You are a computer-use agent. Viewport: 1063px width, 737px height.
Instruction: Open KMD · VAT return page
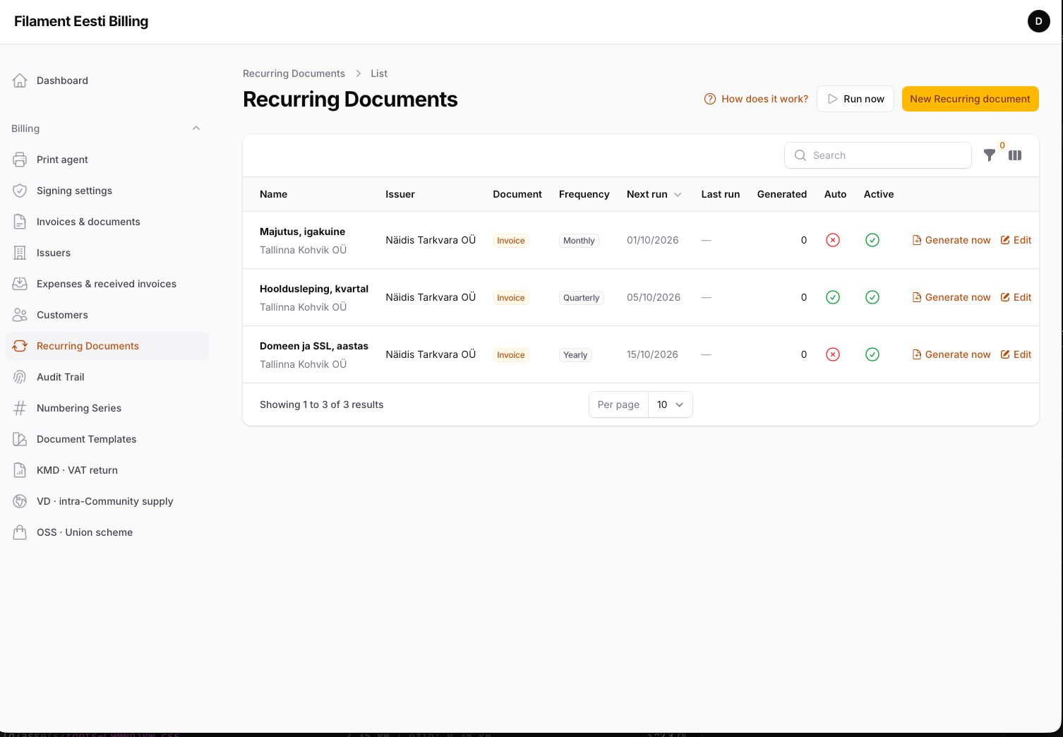(107, 470)
